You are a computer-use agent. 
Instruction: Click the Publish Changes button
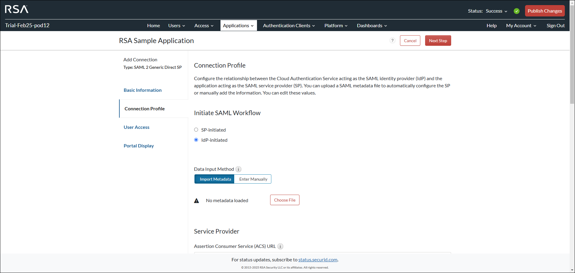click(x=544, y=11)
